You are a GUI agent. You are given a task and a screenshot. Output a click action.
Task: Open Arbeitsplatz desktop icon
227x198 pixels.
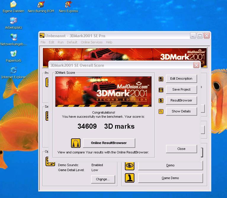pyautogui.click(x=13, y=23)
